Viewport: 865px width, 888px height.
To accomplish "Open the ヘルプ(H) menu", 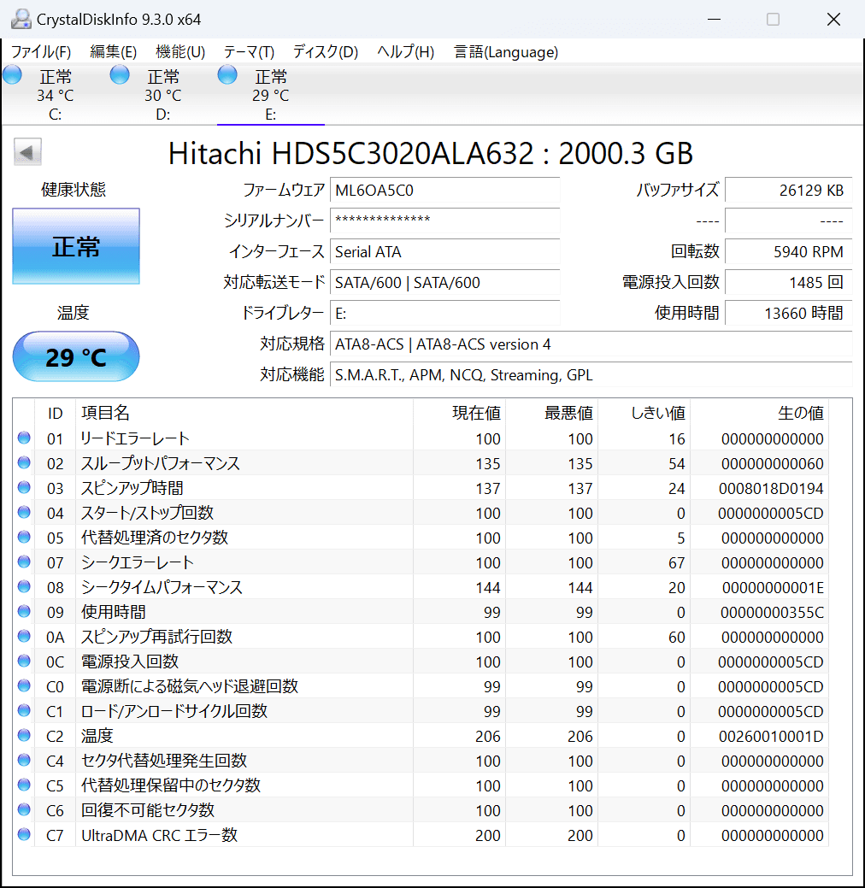I will point(405,52).
